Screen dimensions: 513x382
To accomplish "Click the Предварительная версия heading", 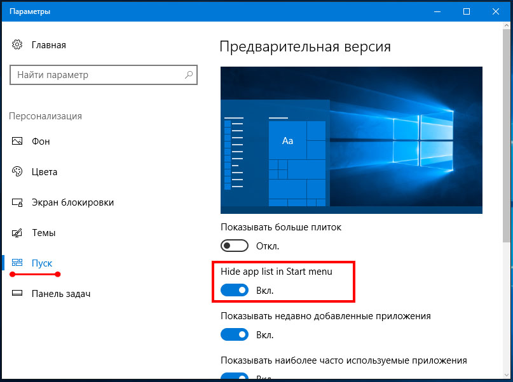I will click(305, 47).
